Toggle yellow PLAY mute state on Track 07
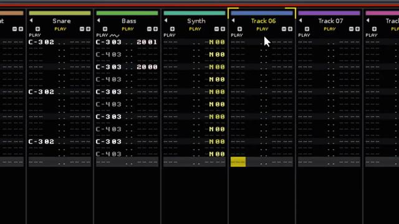 tap(330, 29)
